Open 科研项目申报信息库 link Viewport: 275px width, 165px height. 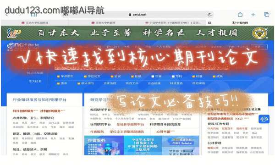click(x=165, y=124)
